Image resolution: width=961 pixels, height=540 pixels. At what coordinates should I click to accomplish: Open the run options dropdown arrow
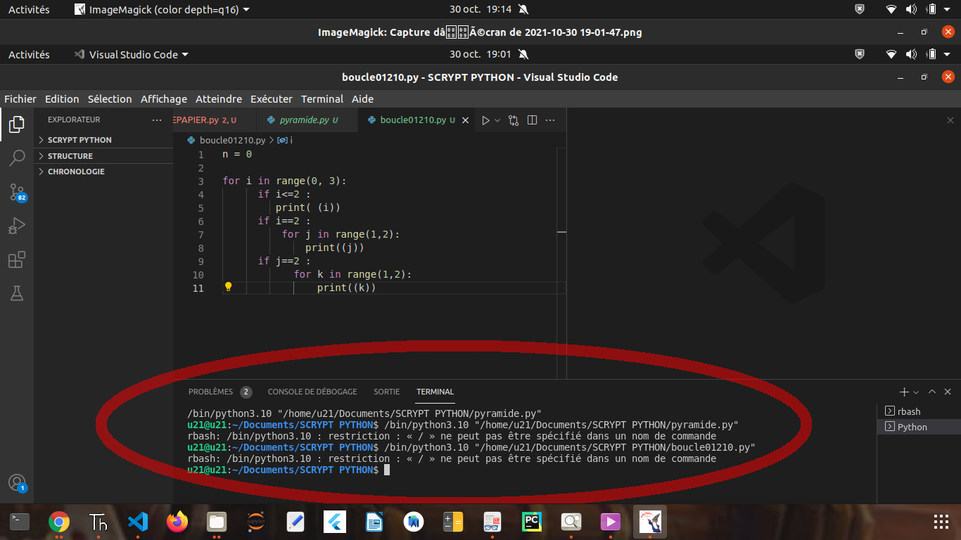click(497, 120)
